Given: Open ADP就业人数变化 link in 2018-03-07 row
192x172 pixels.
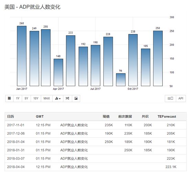Looking at the screenshot, I should (74, 159).
